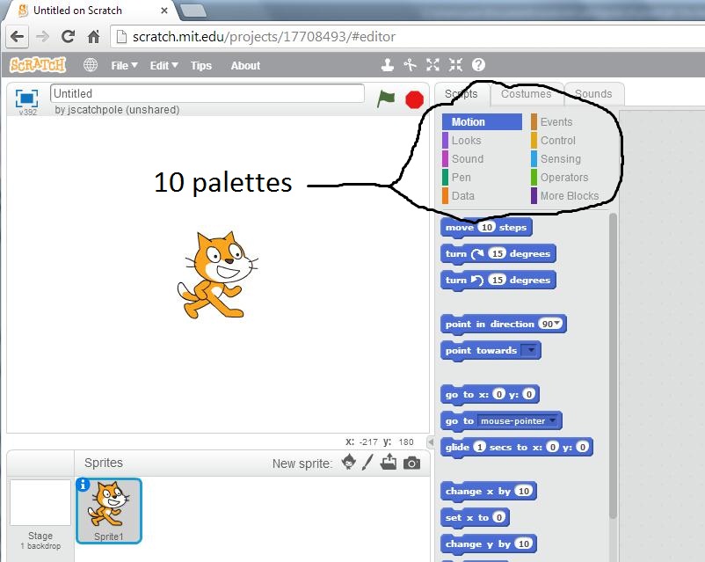Close the Untitled on Scratch tab
Screen dimensions: 705x562
coord(164,11)
